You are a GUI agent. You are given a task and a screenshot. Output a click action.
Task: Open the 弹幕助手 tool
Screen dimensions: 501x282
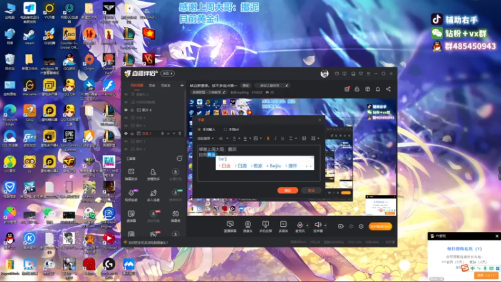131,175
